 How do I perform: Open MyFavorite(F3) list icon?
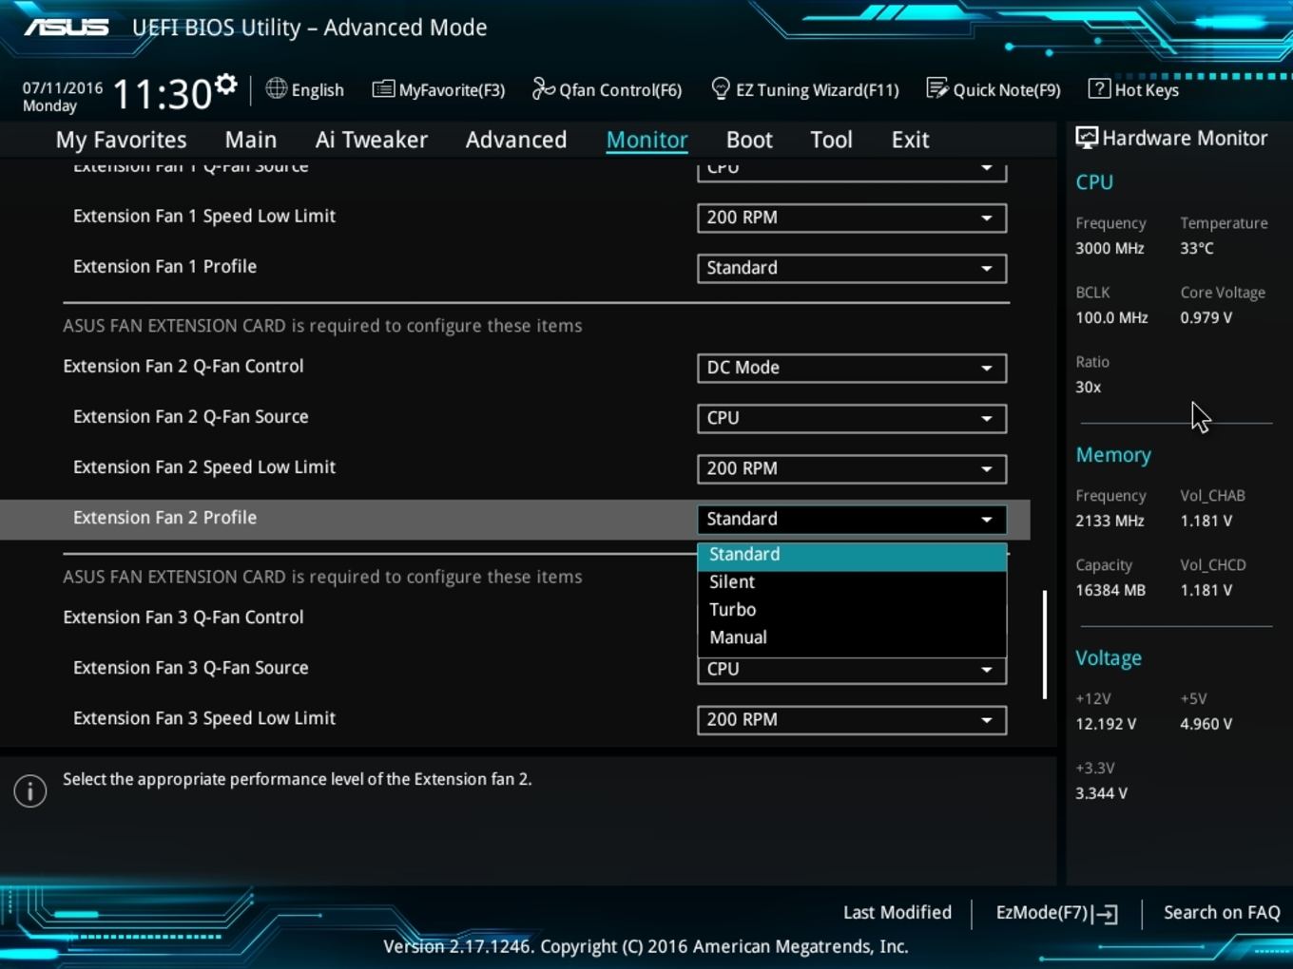pos(383,89)
